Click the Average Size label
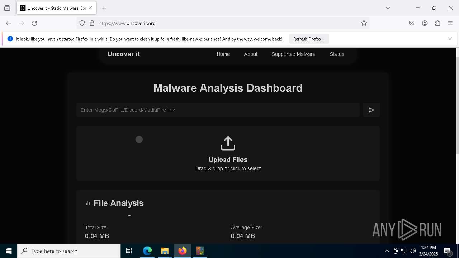Viewport: 459px width, 258px height. 246,228
